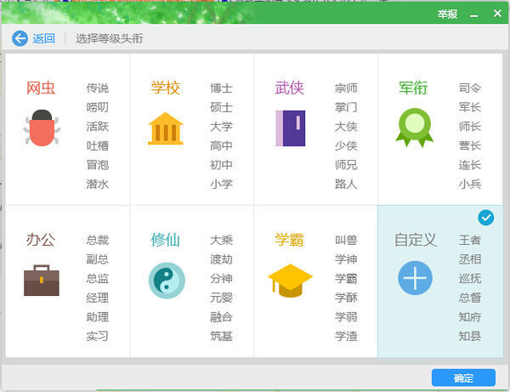Choose the 办公 category title
This screenshot has width=510, height=392.
pyautogui.click(x=41, y=240)
